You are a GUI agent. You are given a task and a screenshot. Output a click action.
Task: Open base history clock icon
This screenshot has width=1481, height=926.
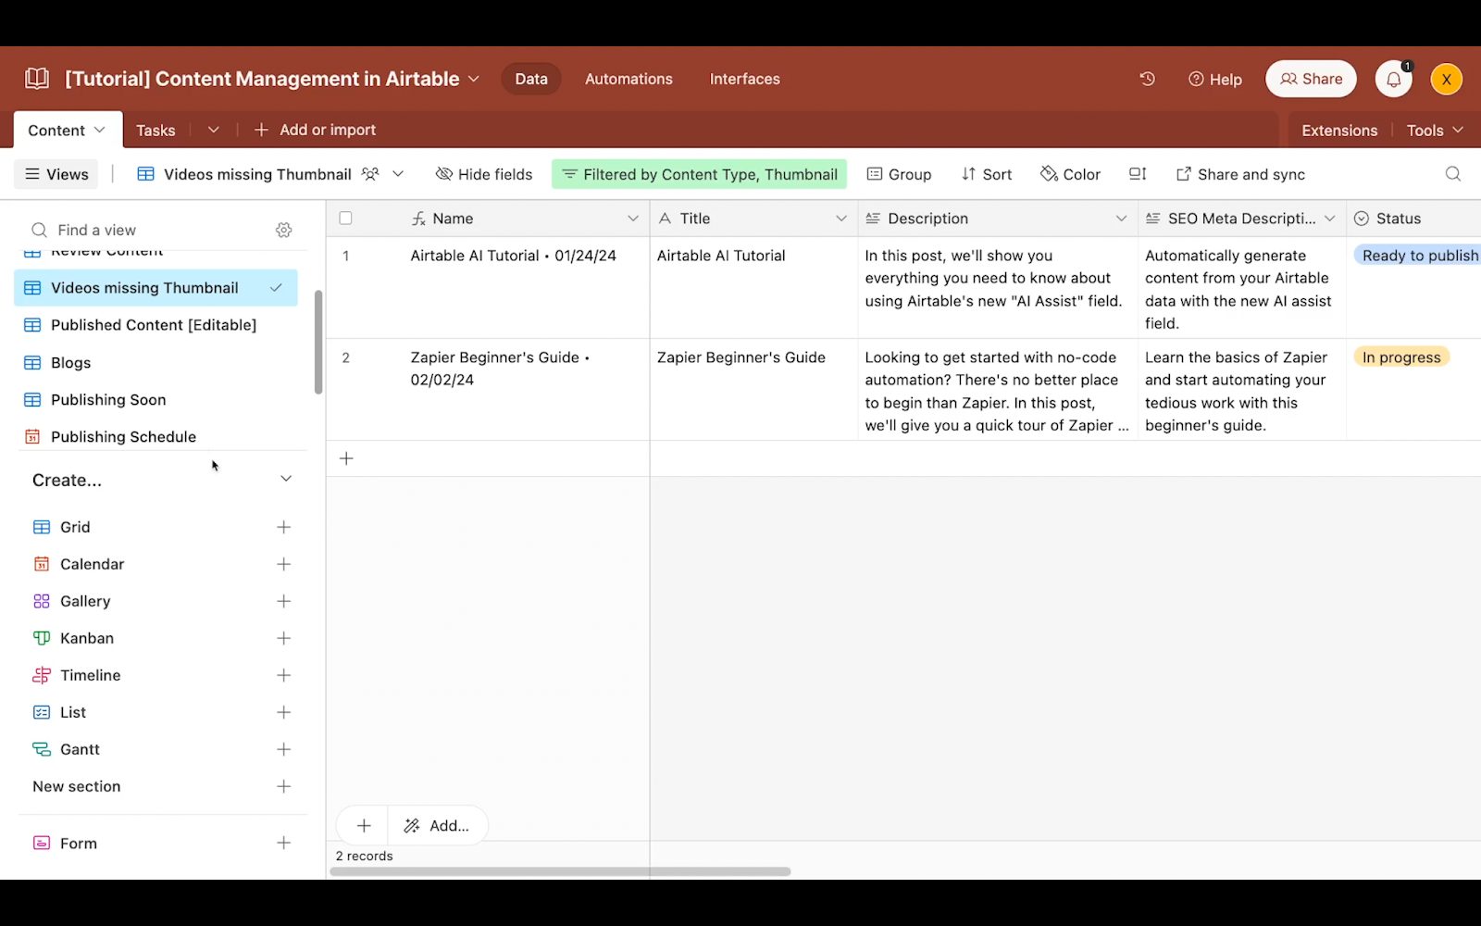pos(1147,79)
